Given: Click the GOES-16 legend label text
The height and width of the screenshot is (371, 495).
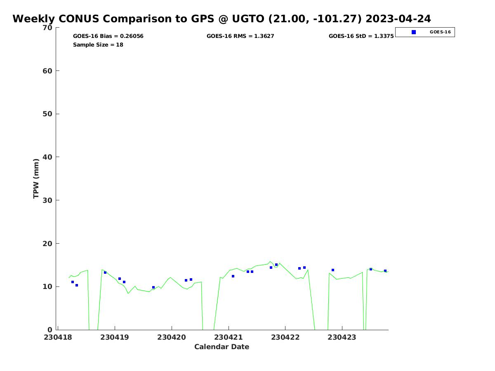Looking at the screenshot, I should 440,32.
